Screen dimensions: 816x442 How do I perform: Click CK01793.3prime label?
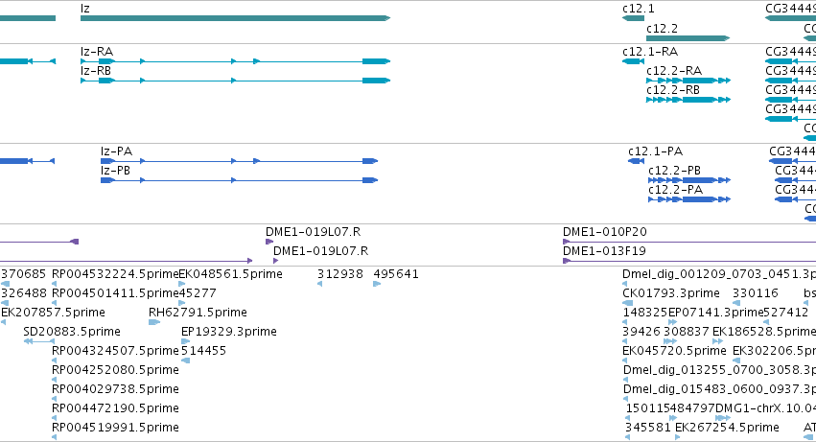pyautogui.click(x=671, y=293)
